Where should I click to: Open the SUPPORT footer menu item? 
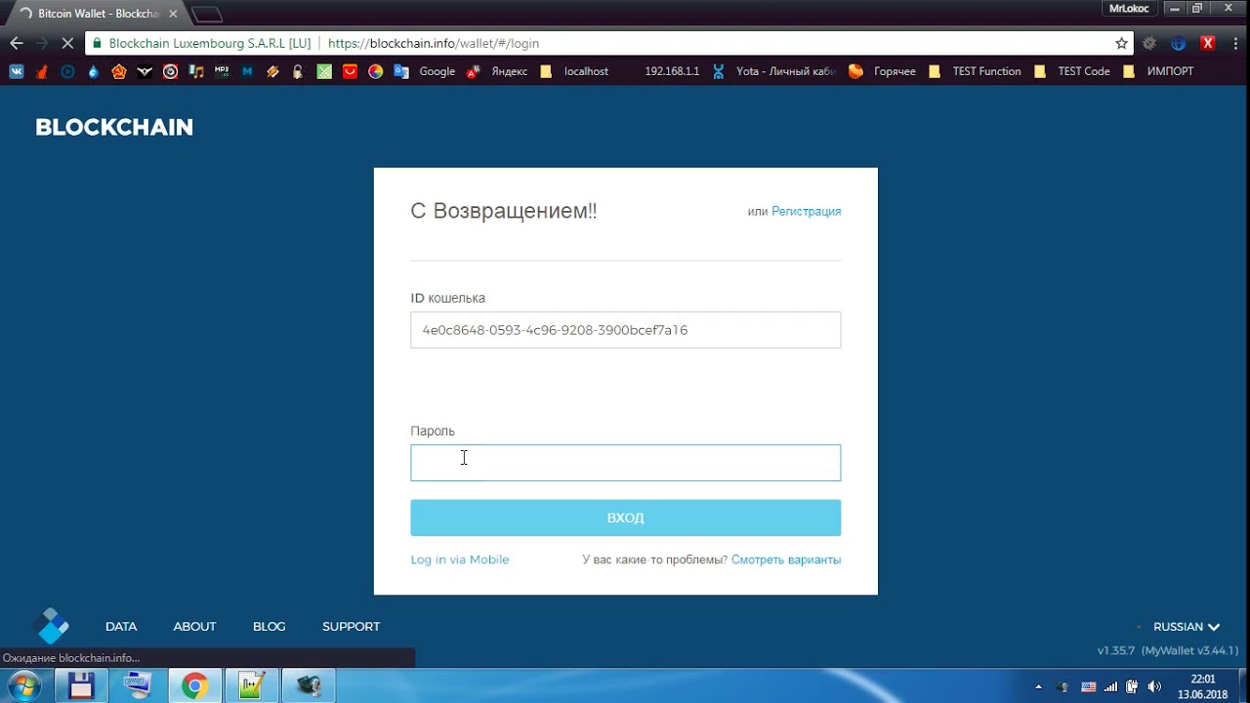click(x=351, y=627)
